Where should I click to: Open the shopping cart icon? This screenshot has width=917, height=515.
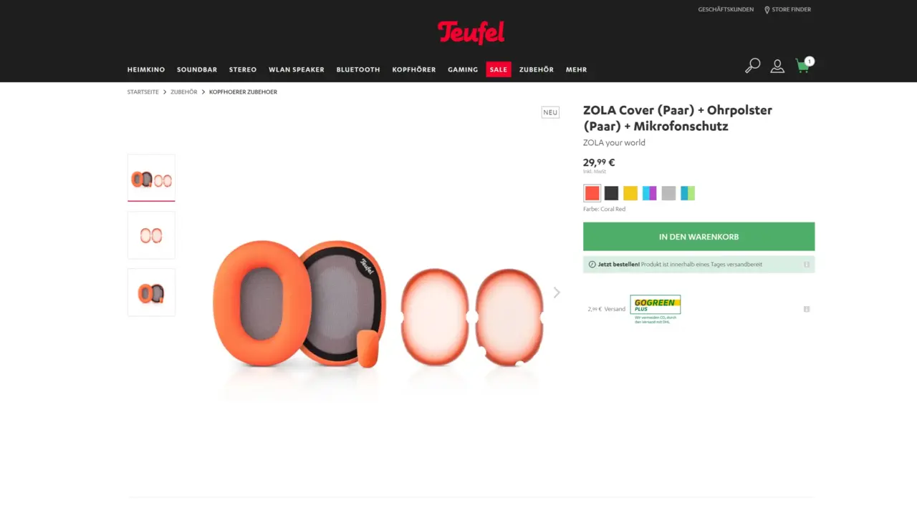pyautogui.click(x=803, y=66)
